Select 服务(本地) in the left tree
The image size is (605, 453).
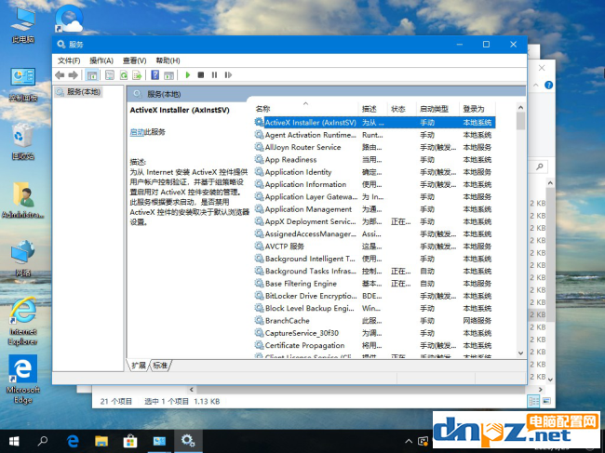coord(78,92)
